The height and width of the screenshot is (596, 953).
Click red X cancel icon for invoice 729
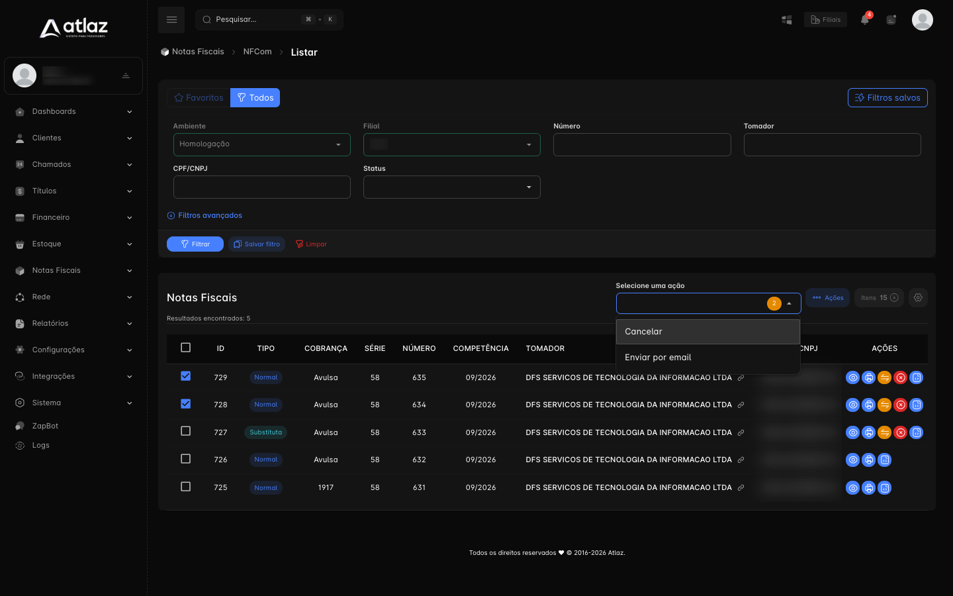pyautogui.click(x=901, y=377)
